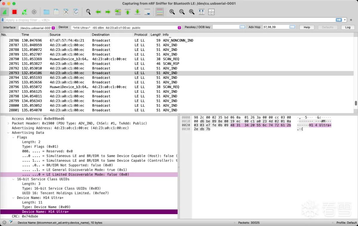Select the SCAN_RSP packet 28791
The image size is (358, 226).
point(177,64)
